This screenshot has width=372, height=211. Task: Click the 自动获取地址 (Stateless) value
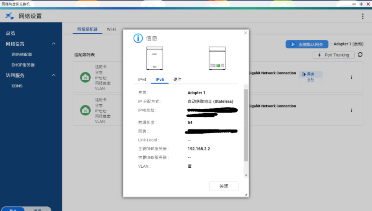[211, 101]
